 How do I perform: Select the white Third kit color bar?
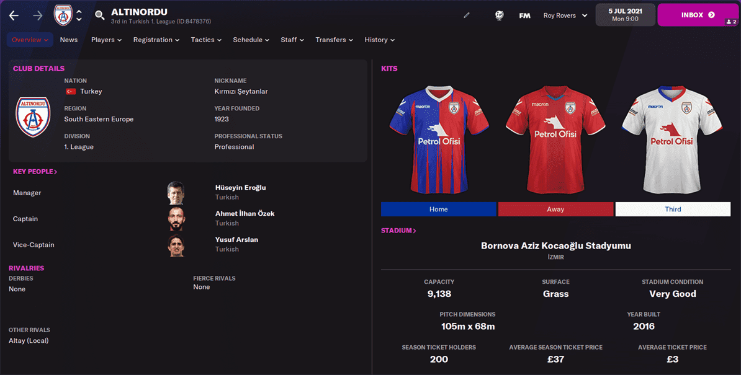673,209
